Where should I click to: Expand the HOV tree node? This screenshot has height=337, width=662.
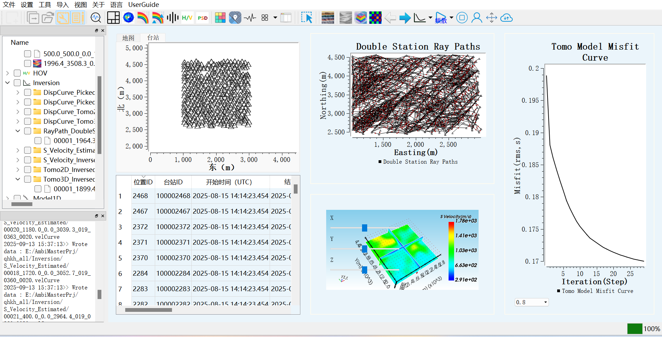coord(8,73)
